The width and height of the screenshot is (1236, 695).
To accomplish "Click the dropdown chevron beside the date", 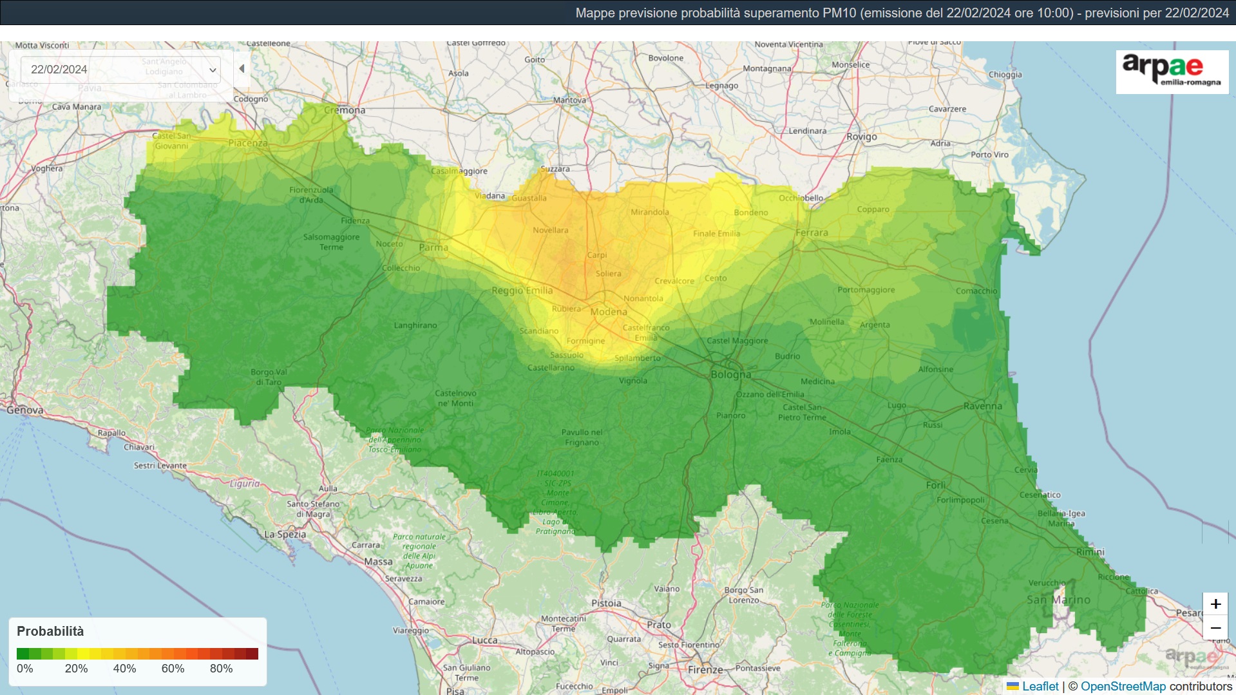I will pyautogui.click(x=213, y=70).
